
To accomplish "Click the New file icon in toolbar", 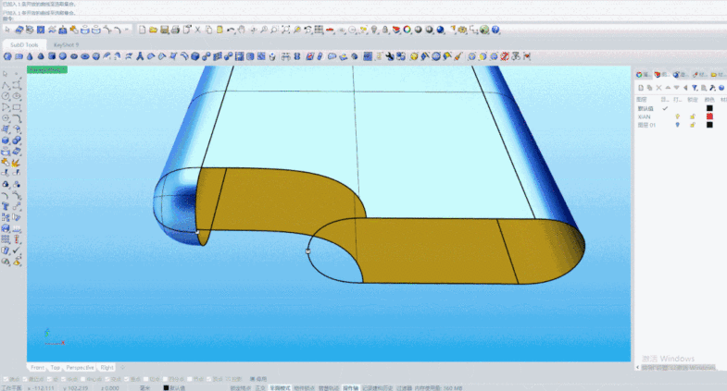I will click(142, 31).
